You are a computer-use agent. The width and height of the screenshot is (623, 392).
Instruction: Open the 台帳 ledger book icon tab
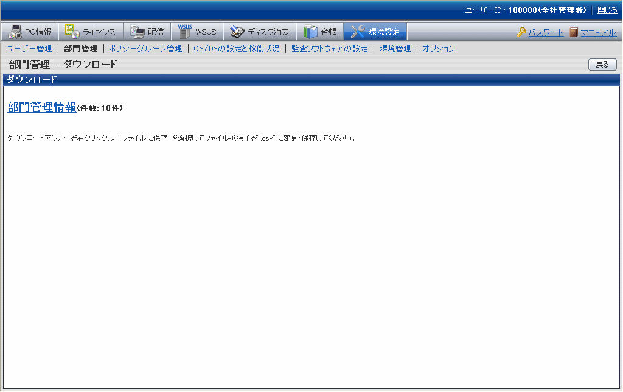pyautogui.click(x=320, y=32)
